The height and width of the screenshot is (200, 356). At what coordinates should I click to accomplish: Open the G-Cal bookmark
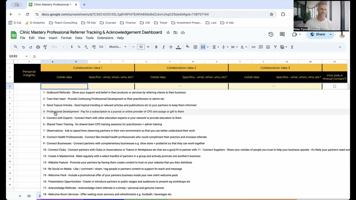15,23
